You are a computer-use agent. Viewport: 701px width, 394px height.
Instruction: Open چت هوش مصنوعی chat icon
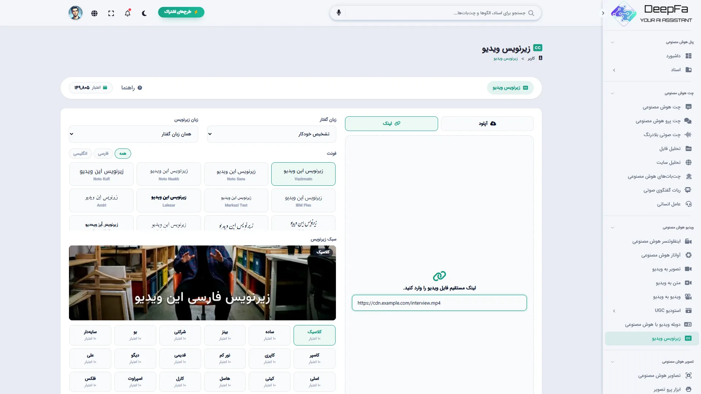point(689,107)
